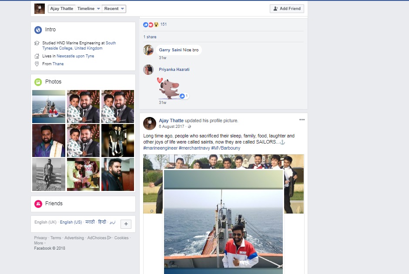Follow the Newcastle upon Tyne link
This screenshot has width=409, height=274.
pyautogui.click(x=75, y=56)
